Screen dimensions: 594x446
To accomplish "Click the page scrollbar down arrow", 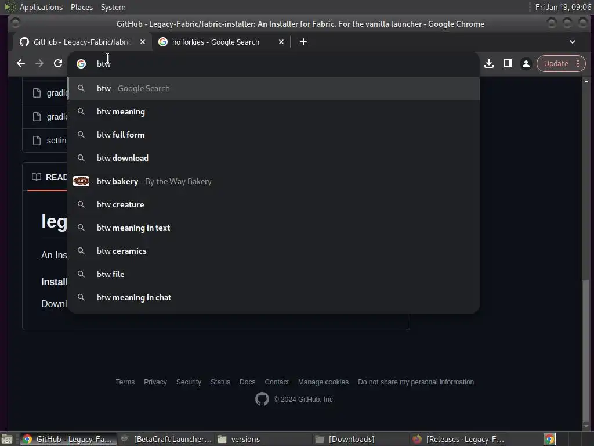I will [x=586, y=426].
